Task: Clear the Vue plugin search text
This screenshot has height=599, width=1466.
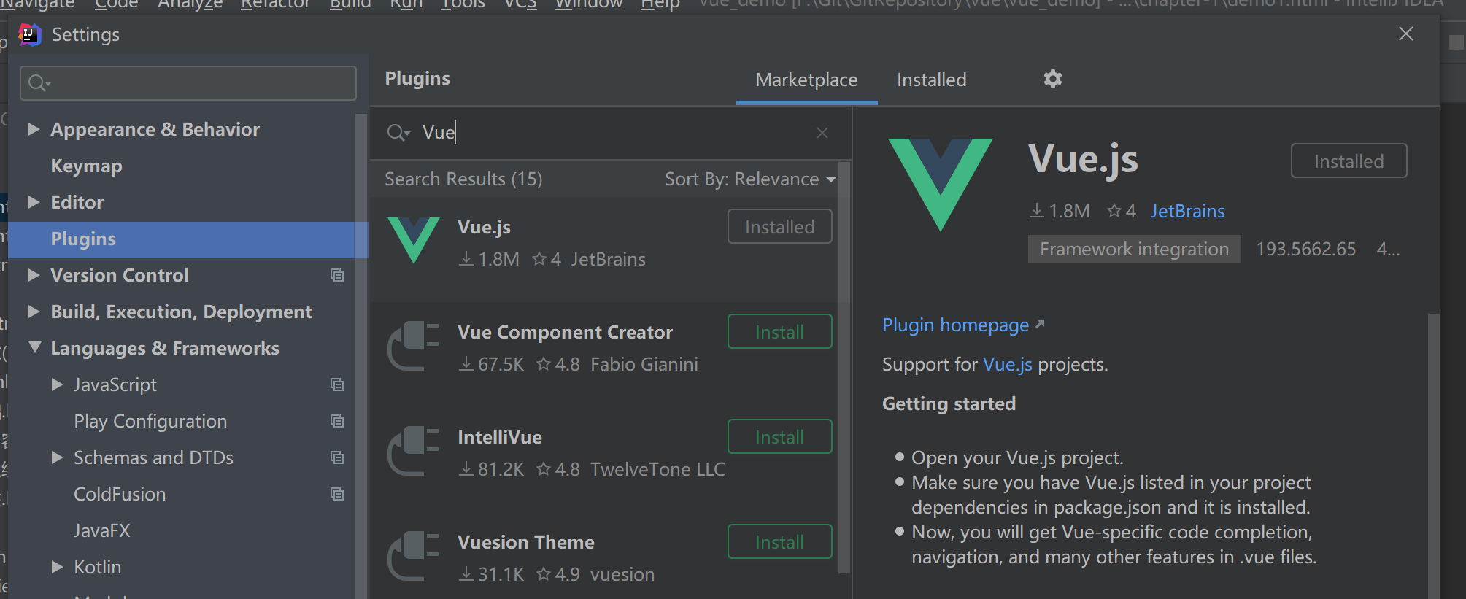Action: coord(822,133)
